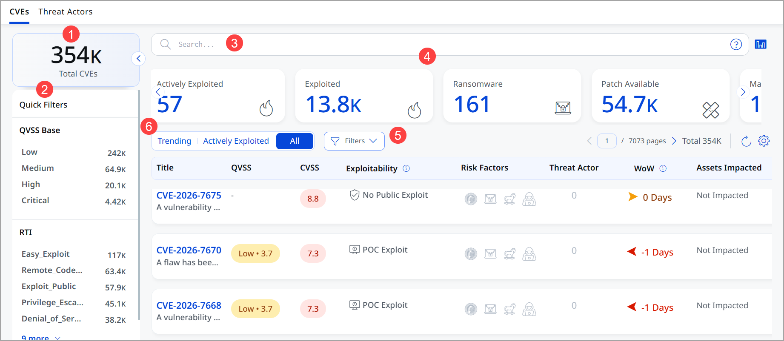This screenshot has height=341, width=784.
Task: Click the WoW info icon
Action: pyautogui.click(x=663, y=168)
